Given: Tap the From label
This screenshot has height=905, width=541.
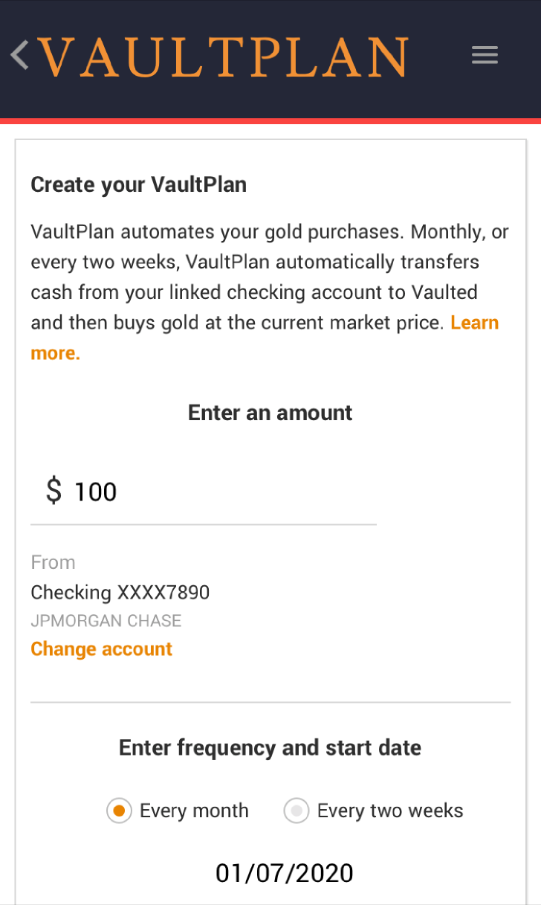Looking at the screenshot, I should pos(53,562).
